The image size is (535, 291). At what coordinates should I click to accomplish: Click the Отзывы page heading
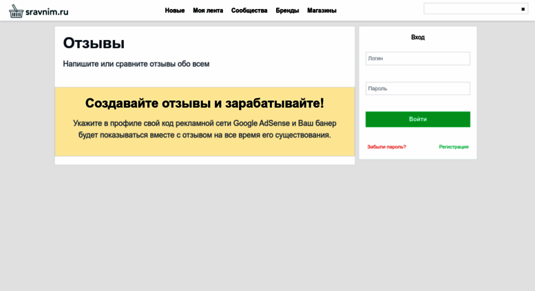click(x=94, y=43)
